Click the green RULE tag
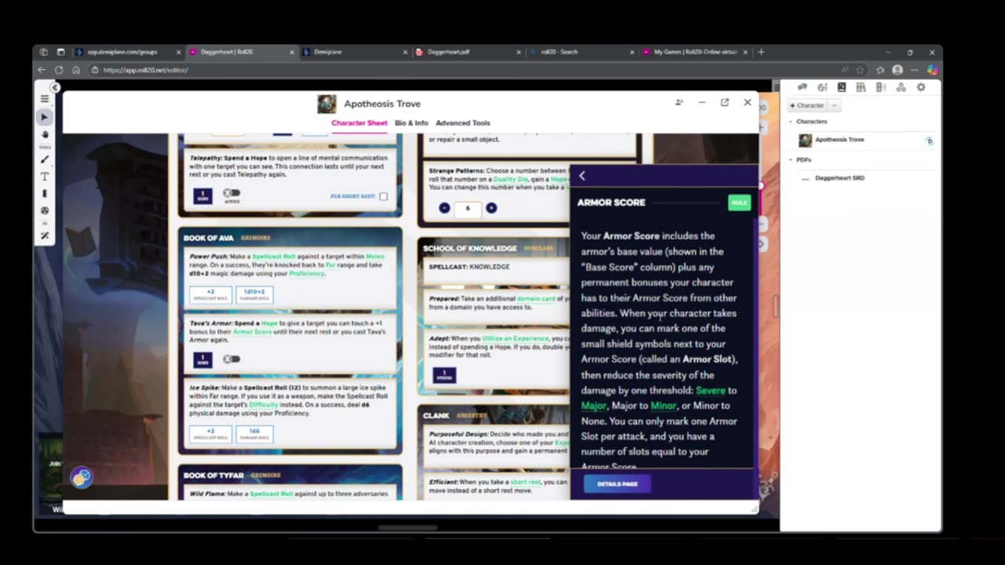The width and height of the screenshot is (1005, 565). click(739, 202)
